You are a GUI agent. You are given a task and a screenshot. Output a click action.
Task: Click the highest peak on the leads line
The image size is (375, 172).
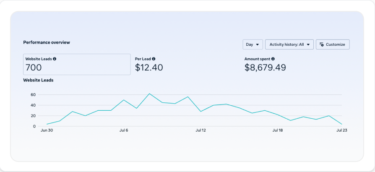pyautogui.click(x=149, y=94)
